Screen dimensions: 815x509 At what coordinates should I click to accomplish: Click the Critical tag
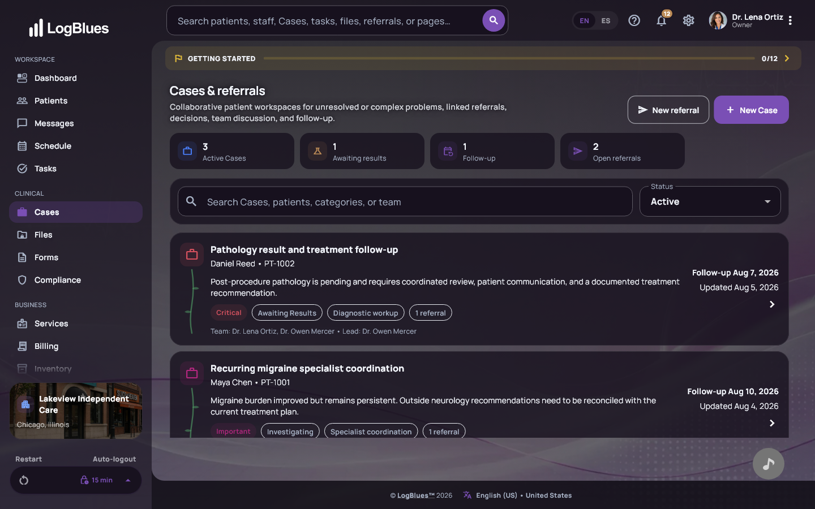click(229, 313)
